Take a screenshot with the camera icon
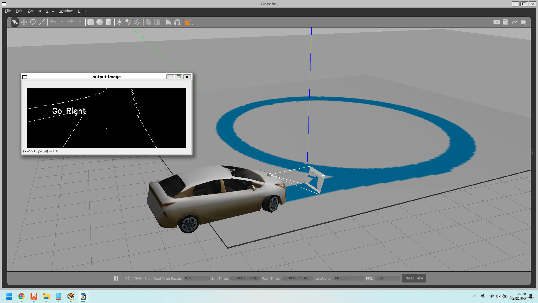This screenshot has width=538, height=303. click(496, 22)
